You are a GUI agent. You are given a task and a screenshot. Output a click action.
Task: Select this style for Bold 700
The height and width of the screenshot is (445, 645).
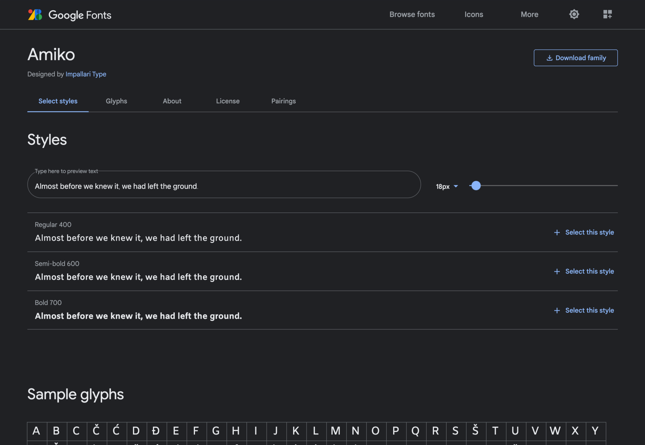(x=589, y=310)
